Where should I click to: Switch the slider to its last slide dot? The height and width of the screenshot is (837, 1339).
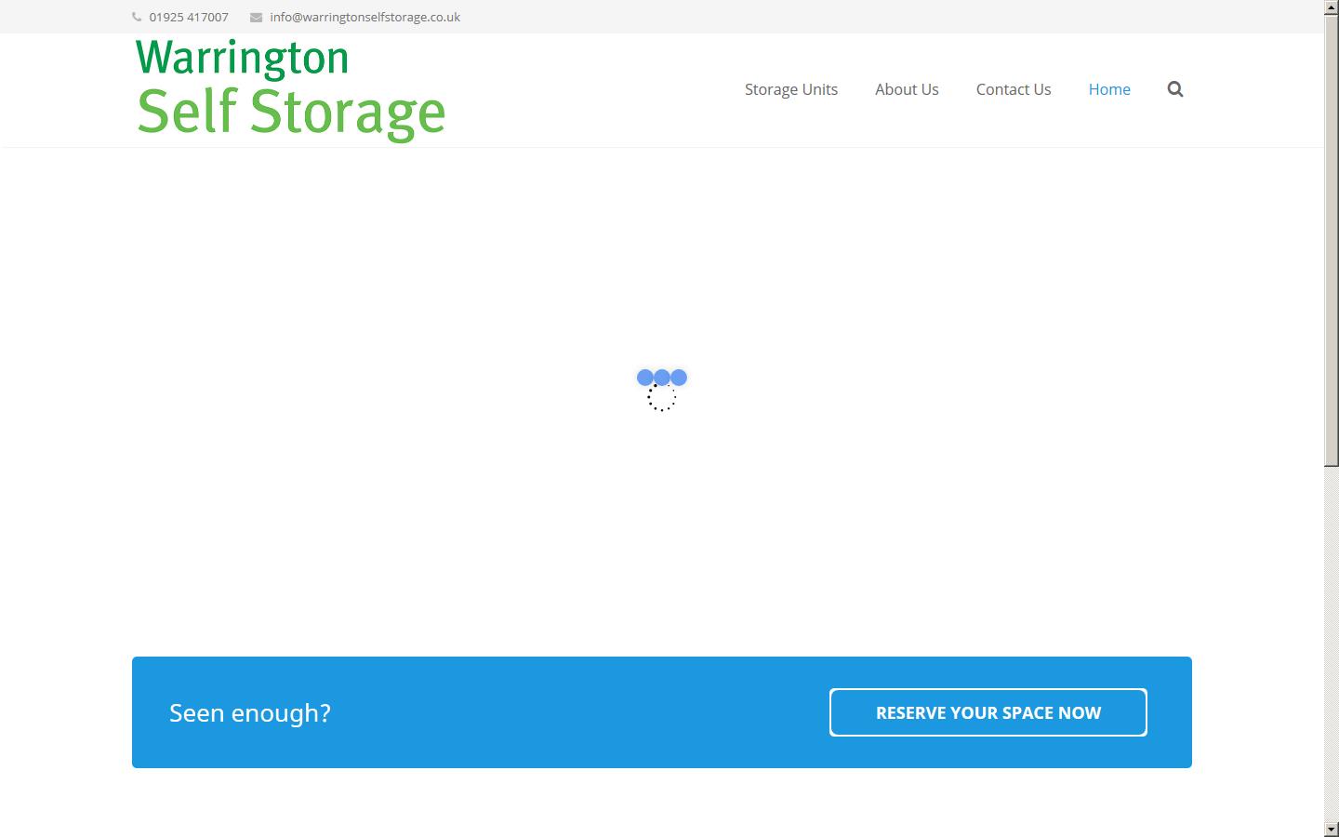pyautogui.click(x=680, y=377)
